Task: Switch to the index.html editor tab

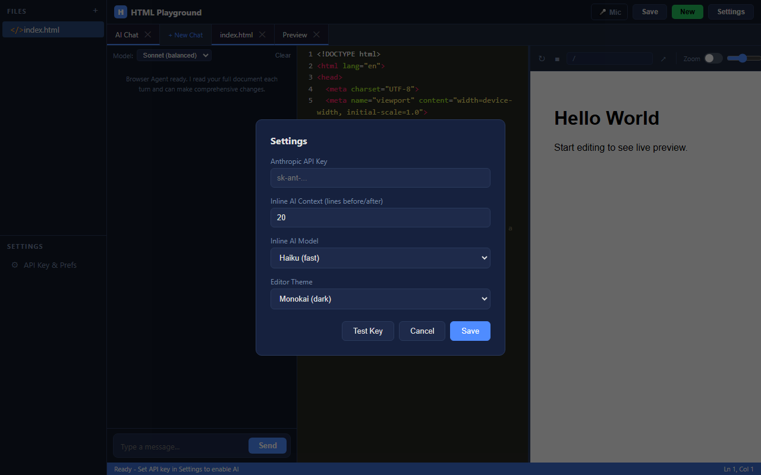Action: (235, 34)
